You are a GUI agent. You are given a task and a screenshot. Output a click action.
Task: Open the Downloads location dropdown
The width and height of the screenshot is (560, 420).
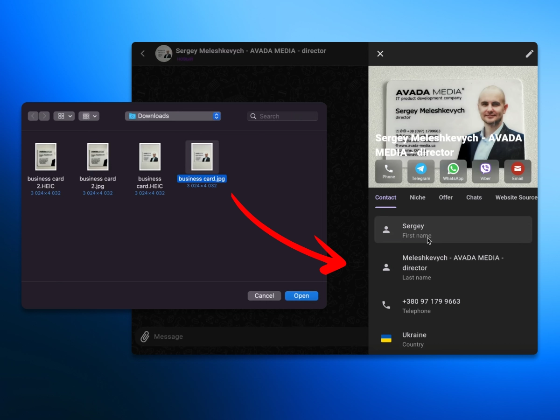[x=173, y=116]
